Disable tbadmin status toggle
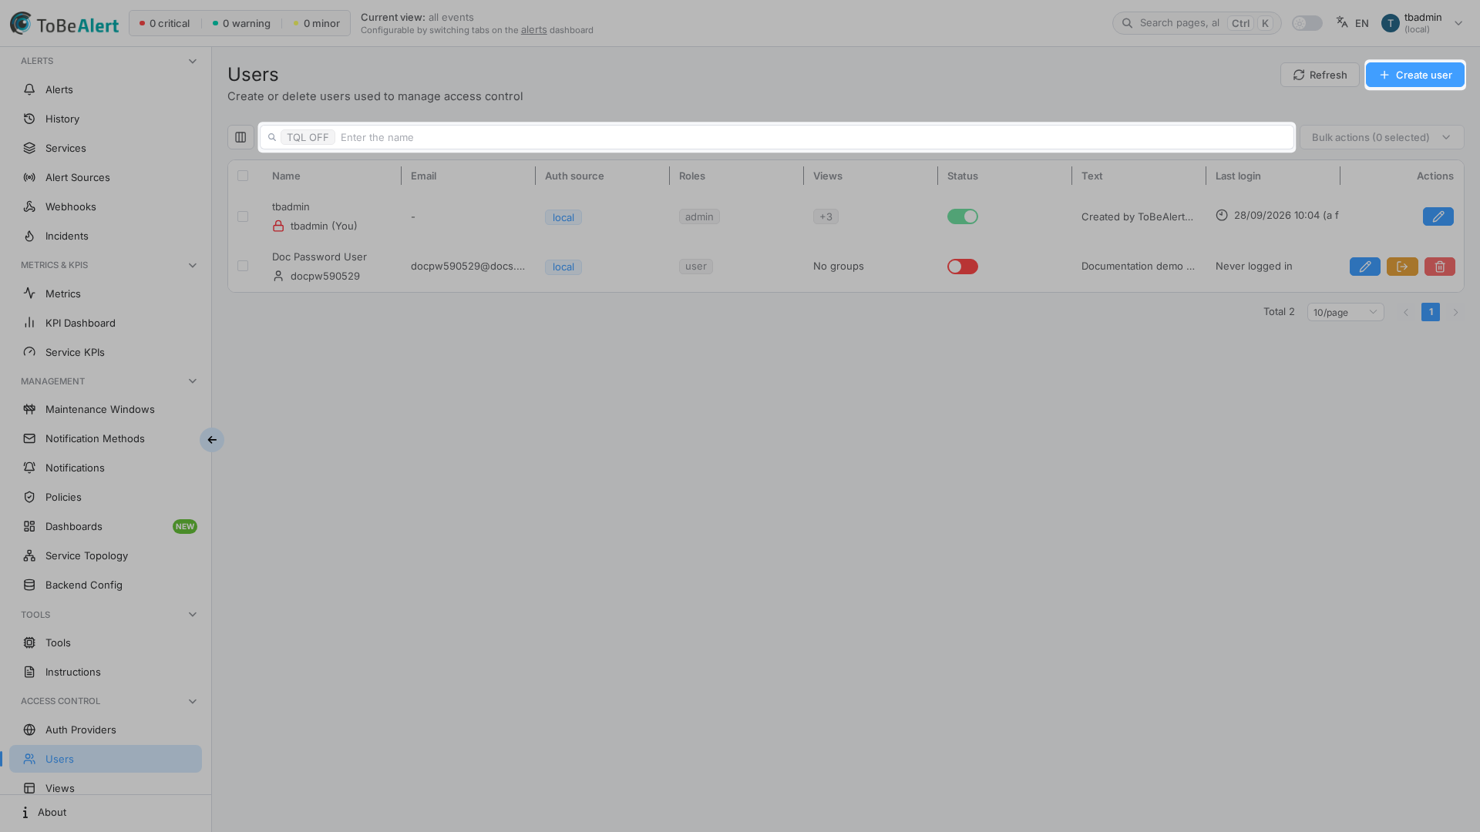 tap(962, 216)
